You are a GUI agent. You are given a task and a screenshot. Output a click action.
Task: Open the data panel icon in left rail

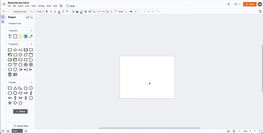point(3,22)
